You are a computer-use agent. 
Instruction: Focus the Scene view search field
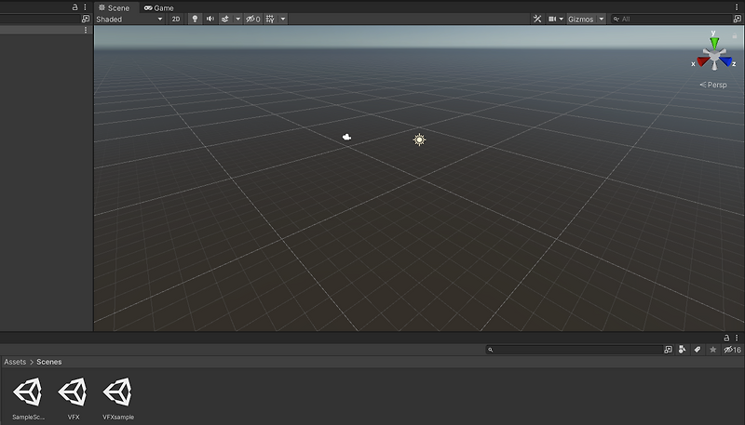[671, 19]
